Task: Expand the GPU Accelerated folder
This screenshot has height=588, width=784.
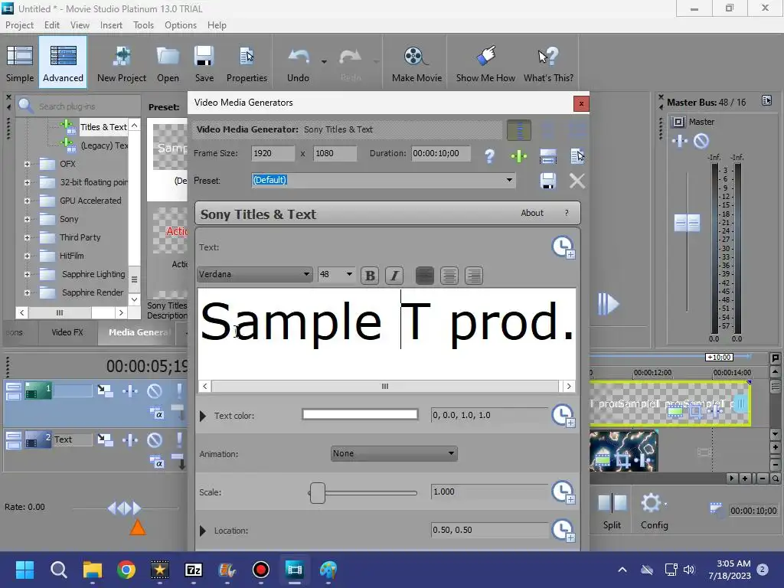Action: click(27, 201)
